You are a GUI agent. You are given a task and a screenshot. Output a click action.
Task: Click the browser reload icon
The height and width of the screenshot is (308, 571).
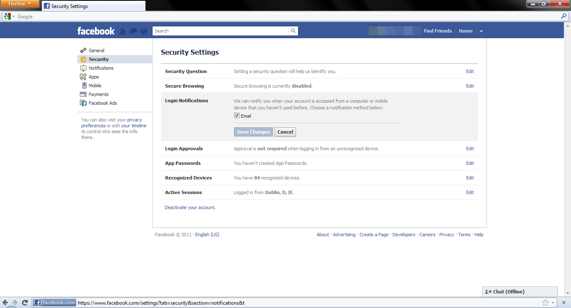[x=25, y=303]
